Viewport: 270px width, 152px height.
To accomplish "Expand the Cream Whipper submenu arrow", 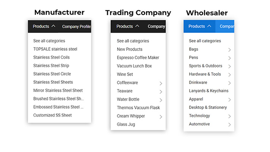I will (x=161, y=116).
